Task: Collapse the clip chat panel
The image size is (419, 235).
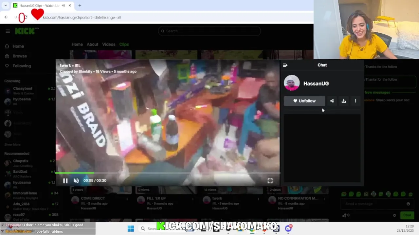Action: [x=285, y=65]
